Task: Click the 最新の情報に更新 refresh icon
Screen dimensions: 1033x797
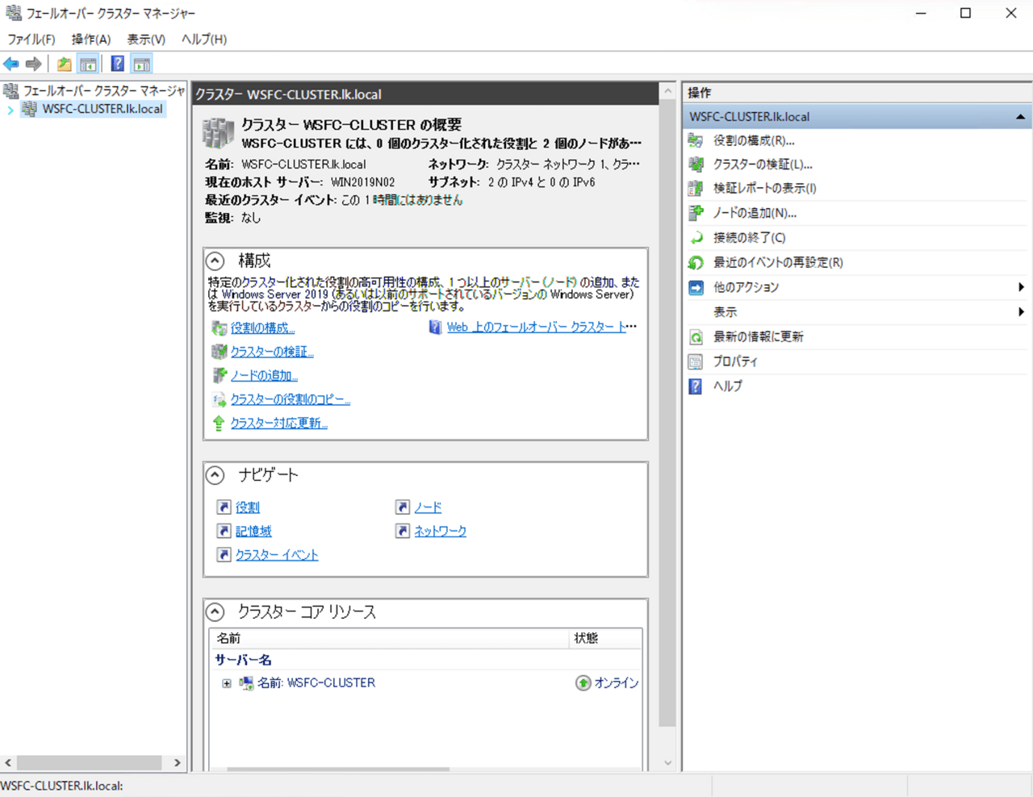Action: coord(696,336)
